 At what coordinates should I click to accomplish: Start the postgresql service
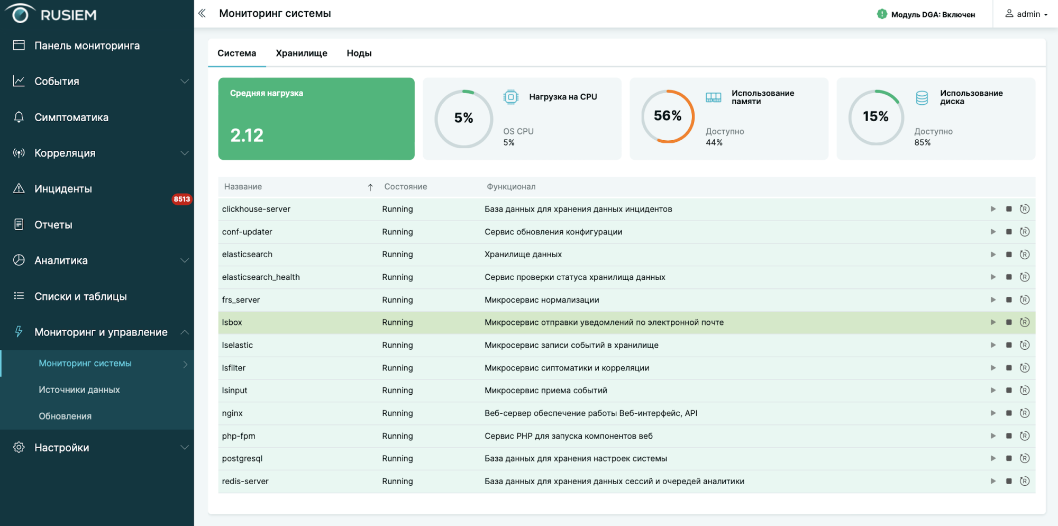tap(993, 458)
